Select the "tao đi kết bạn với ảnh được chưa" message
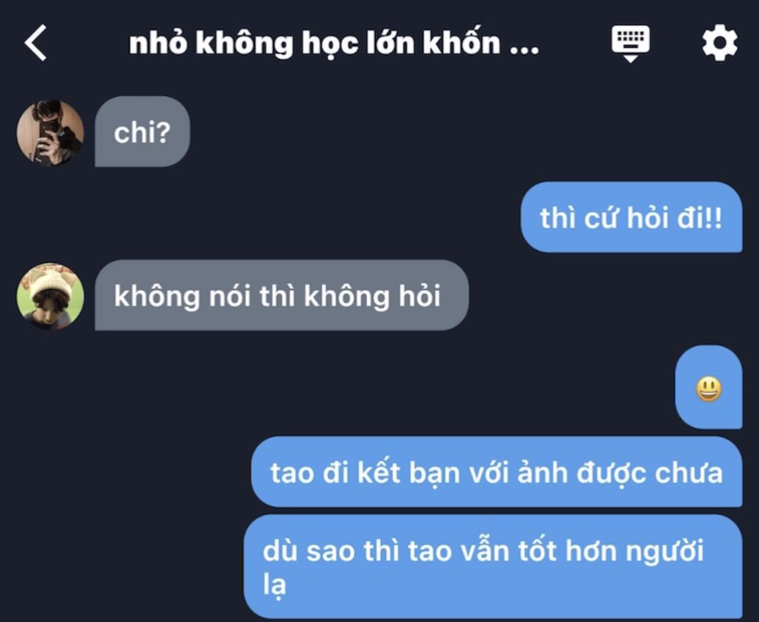Screen dimensions: 759x622 pyautogui.click(x=497, y=472)
